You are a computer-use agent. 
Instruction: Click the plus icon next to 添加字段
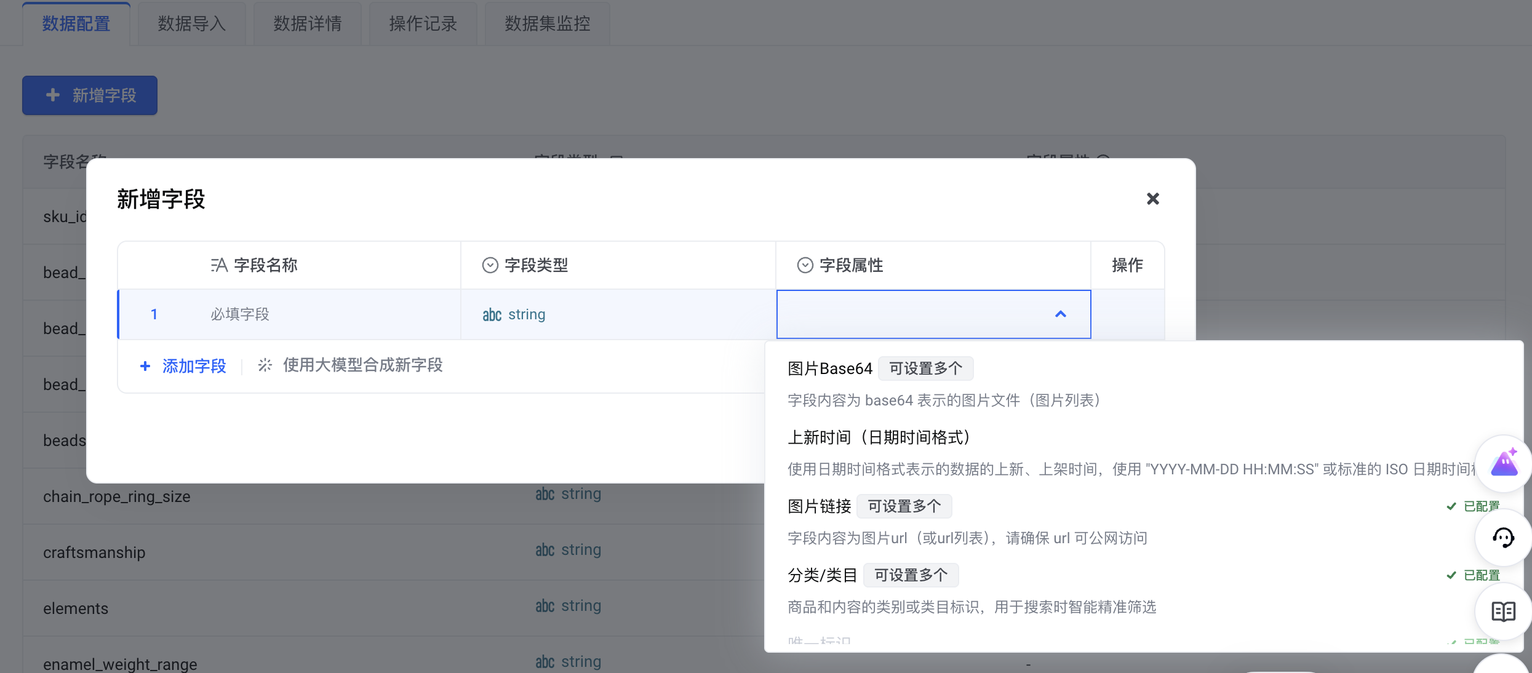pyautogui.click(x=145, y=366)
